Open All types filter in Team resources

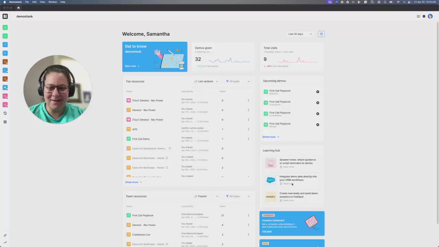(x=238, y=196)
